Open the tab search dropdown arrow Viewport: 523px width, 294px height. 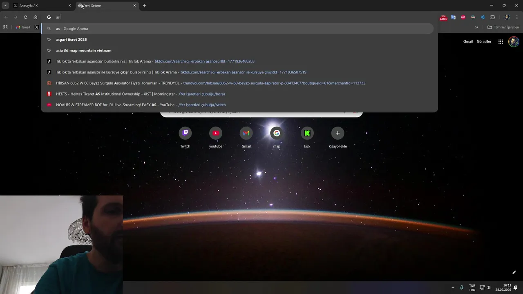(x=5, y=6)
